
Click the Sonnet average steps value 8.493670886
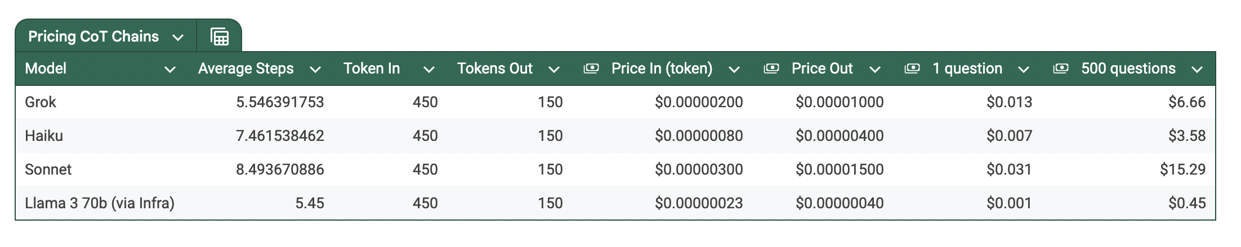click(x=280, y=170)
